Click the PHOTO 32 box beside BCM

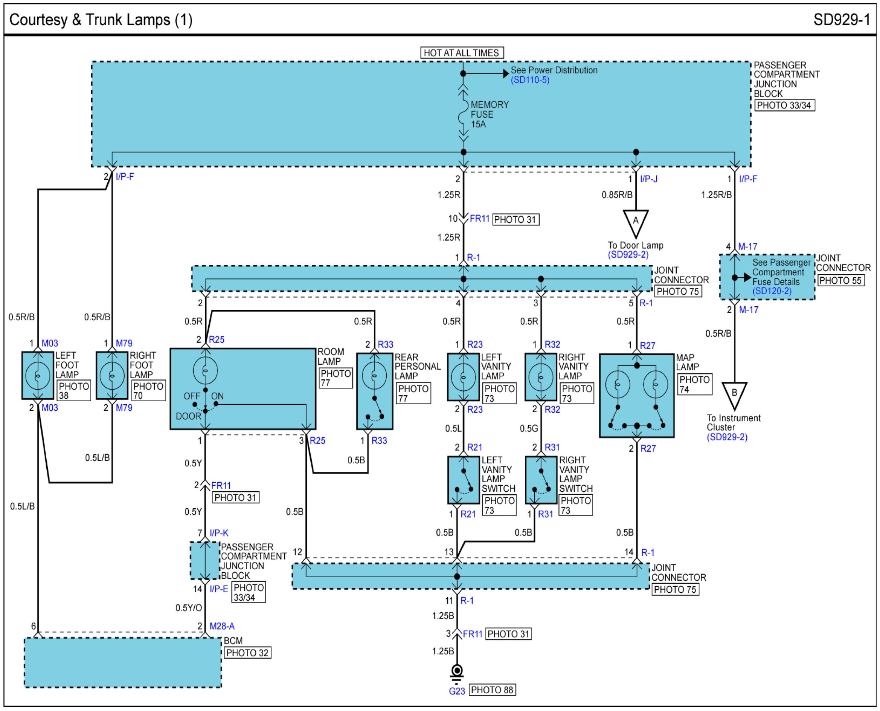tap(247, 653)
